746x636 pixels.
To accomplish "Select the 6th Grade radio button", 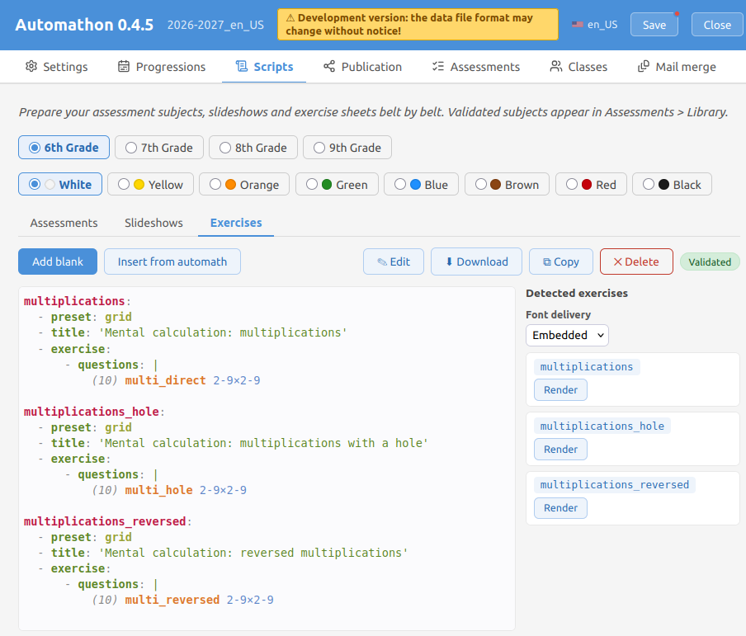I will (x=35, y=148).
